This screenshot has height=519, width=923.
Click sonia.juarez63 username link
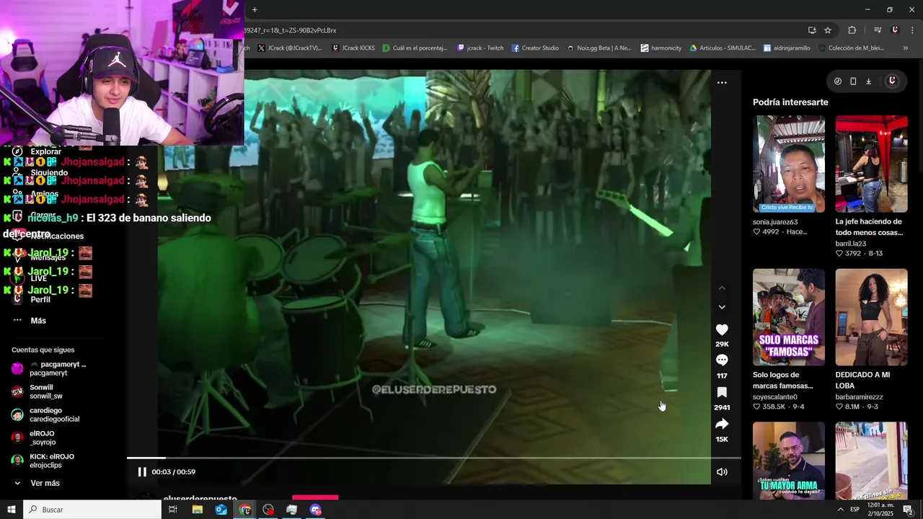click(775, 222)
